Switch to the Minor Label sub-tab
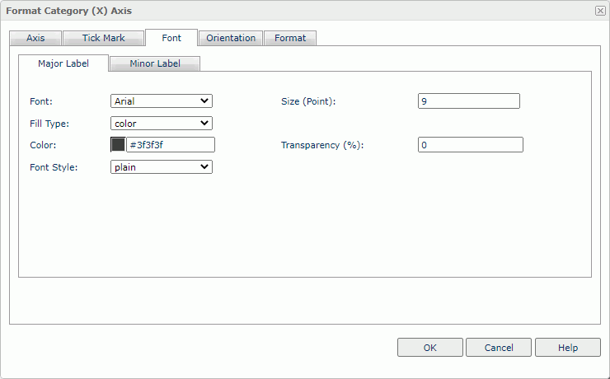 pyautogui.click(x=154, y=63)
